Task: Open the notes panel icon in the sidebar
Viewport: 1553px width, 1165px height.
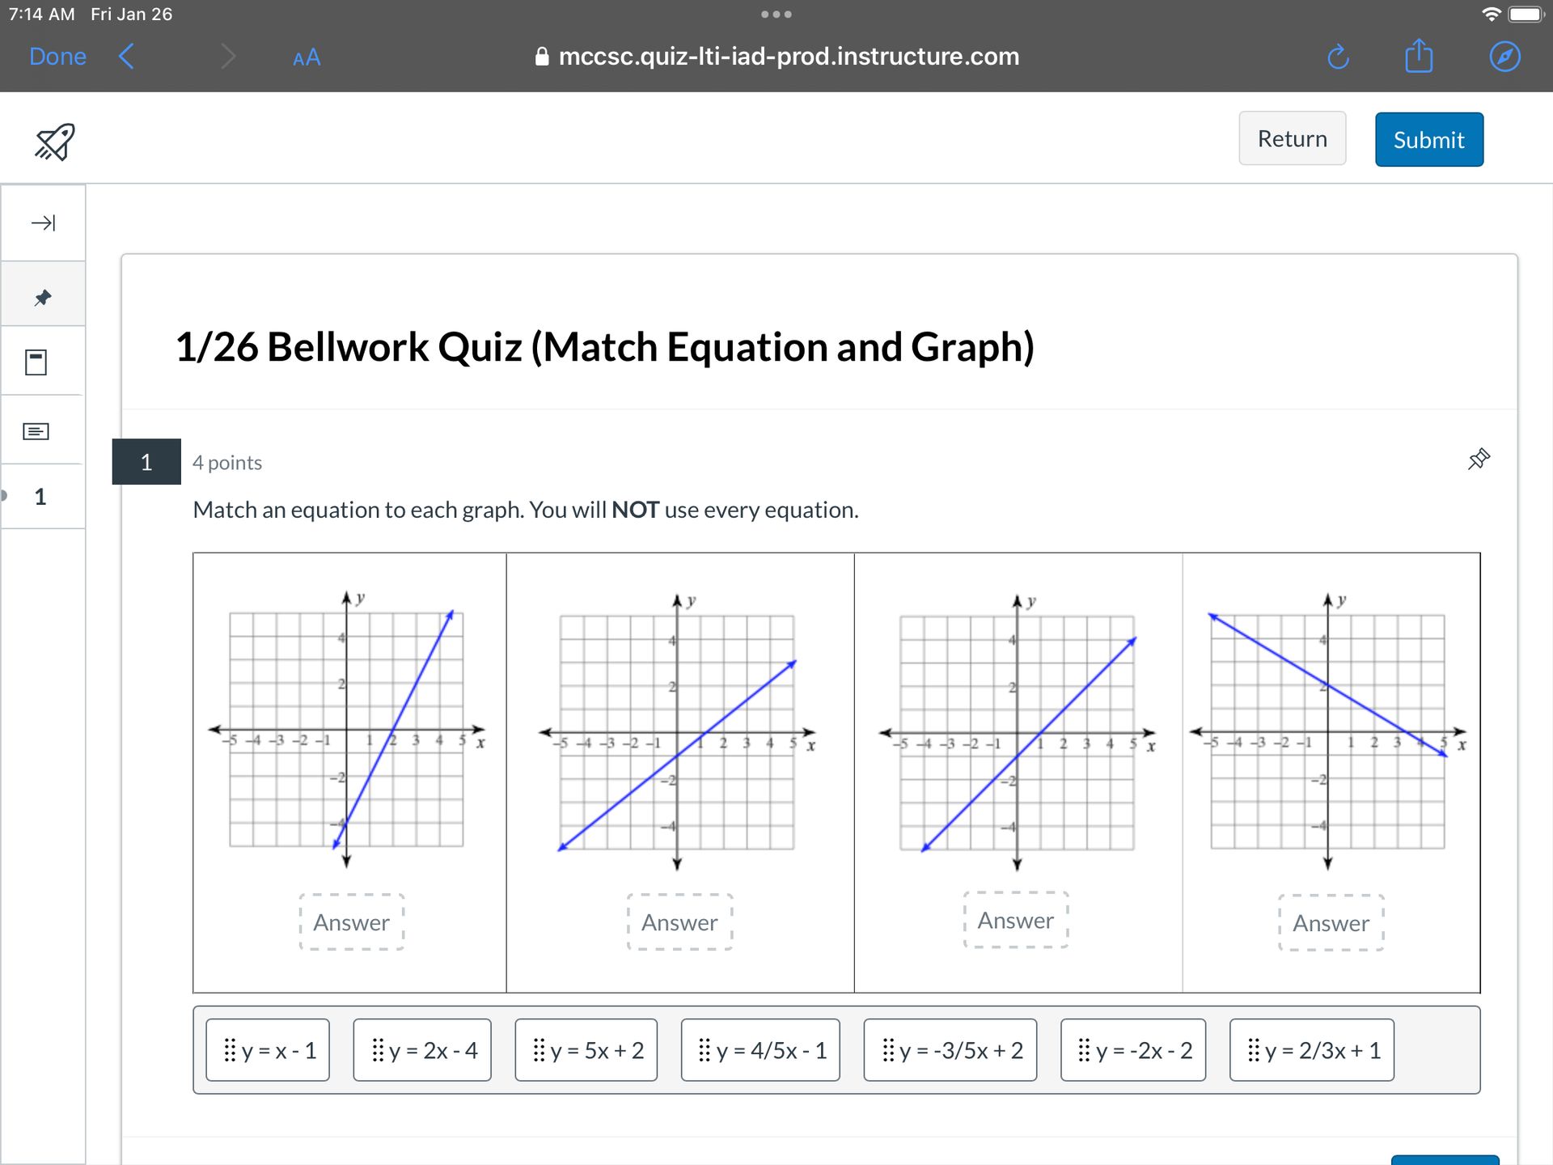Action: (x=36, y=431)
